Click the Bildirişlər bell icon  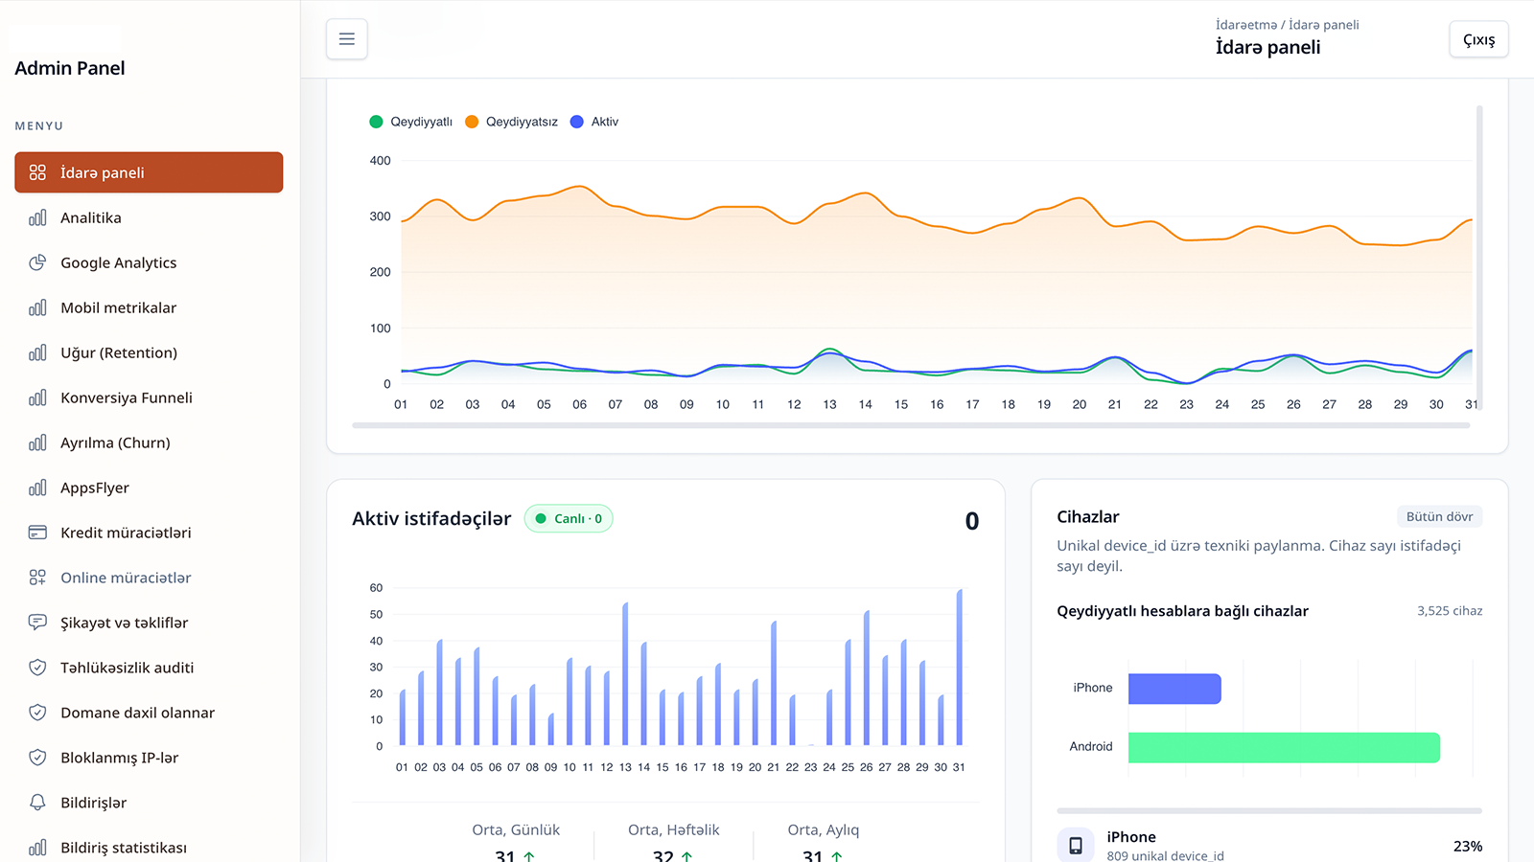37,803
